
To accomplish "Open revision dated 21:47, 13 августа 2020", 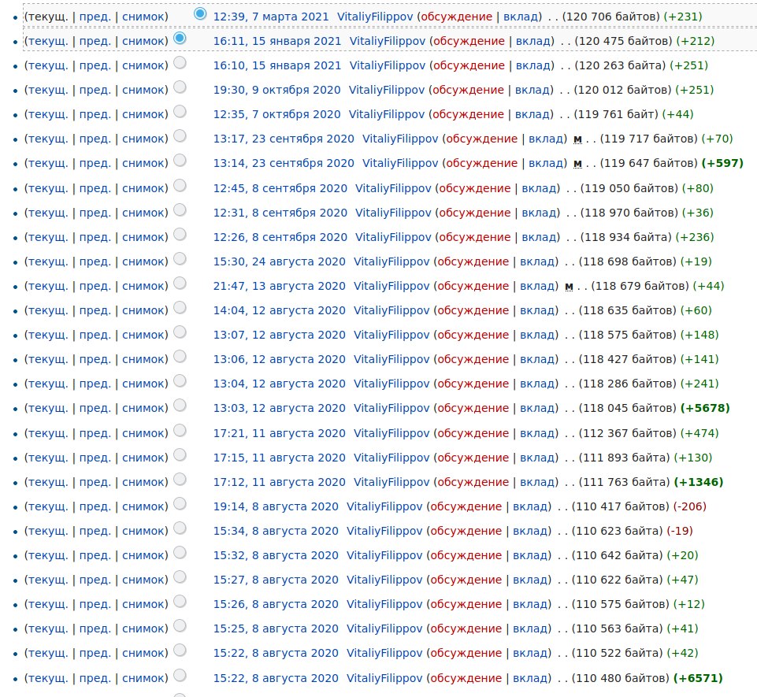I will (x=279, y=286).
